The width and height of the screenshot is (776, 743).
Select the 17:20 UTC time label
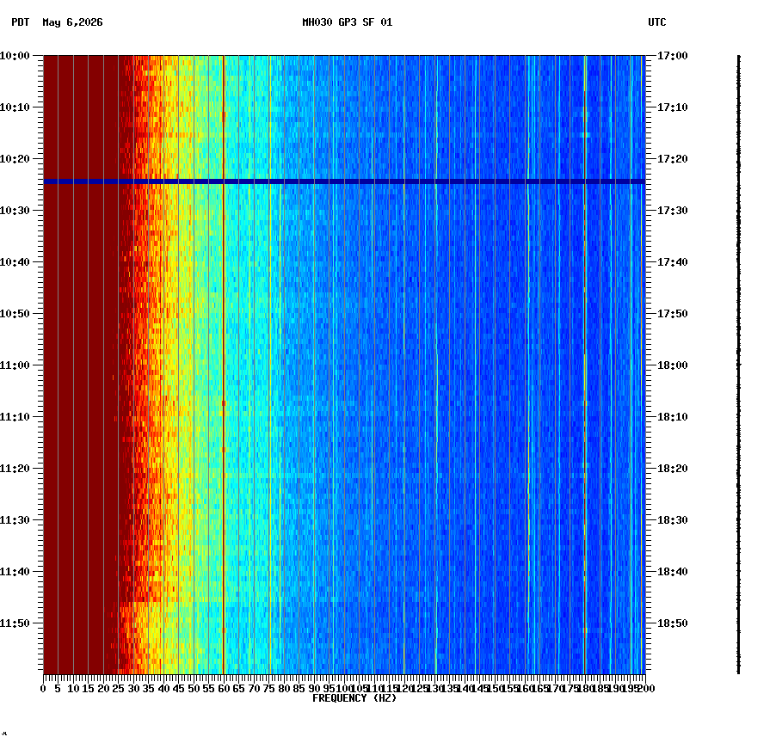[x=673, y=159]
